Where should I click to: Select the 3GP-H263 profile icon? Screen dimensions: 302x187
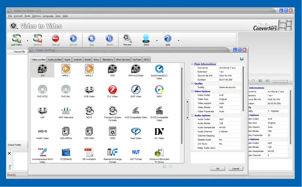point(89,131)
